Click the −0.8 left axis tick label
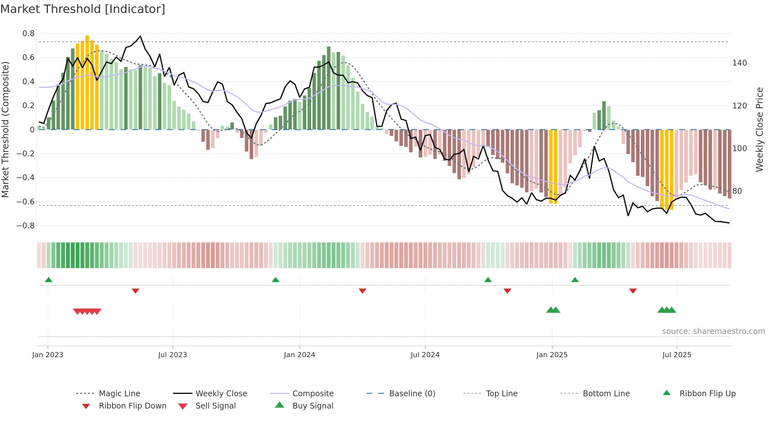Viewport: 776px width, 436px height. tap(26, 226)
